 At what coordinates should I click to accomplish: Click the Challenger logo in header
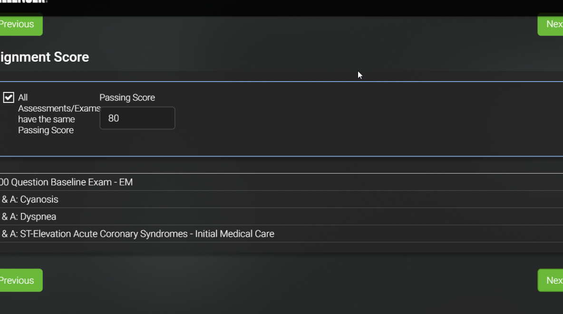pyautogui.click(x=24, y=1)
